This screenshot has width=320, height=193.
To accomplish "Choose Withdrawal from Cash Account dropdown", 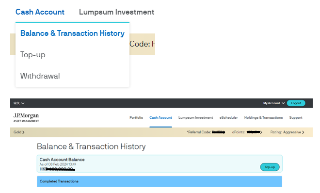I will point(40,76).
